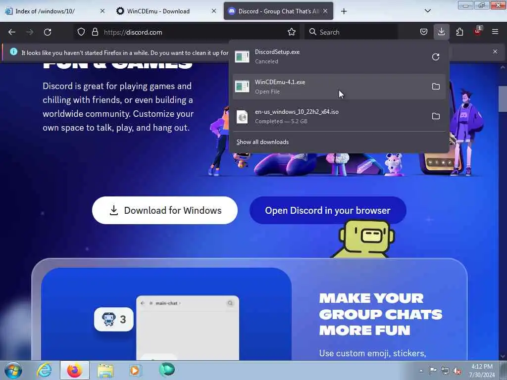The height and width of the screenshot is (380, 507).
Task: Launch Internet Explorer from taskbar
Action: point(44,370)
